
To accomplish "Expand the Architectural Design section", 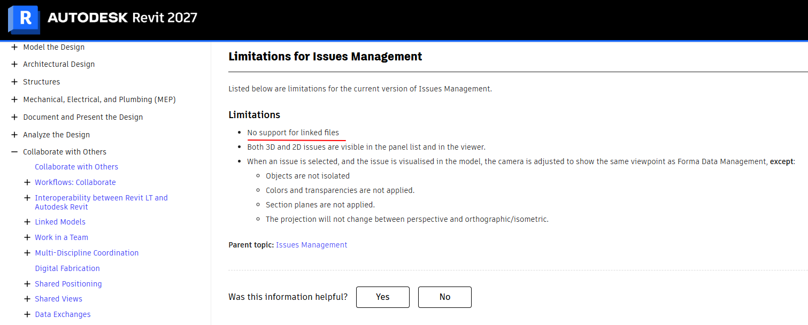I will tap(14, 64).
